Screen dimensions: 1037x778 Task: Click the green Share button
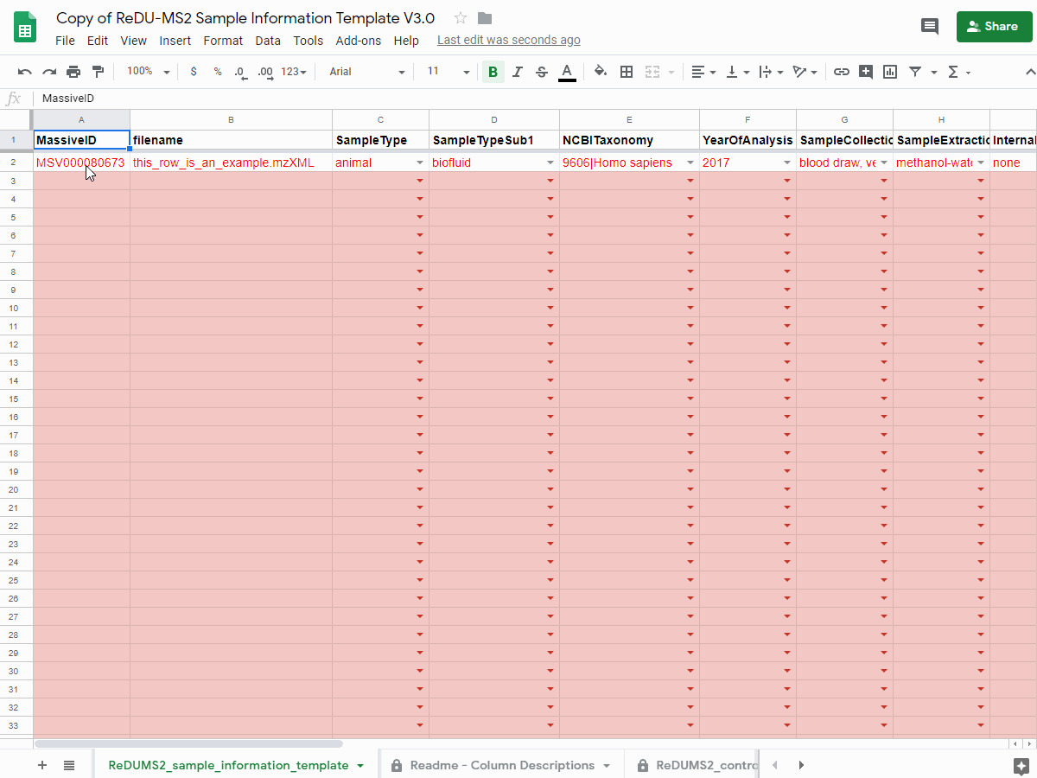point(995,26)
